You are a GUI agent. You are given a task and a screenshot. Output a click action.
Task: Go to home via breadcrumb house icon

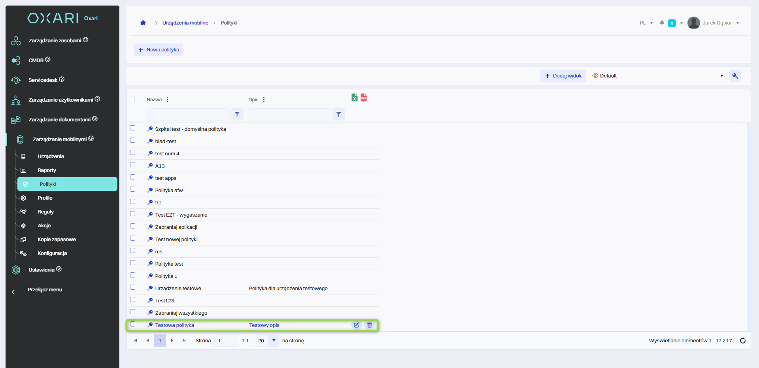(x=143, y=23)
